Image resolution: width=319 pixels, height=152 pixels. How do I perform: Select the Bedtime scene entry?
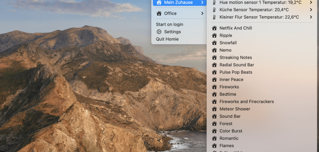[x=228, y=94]
